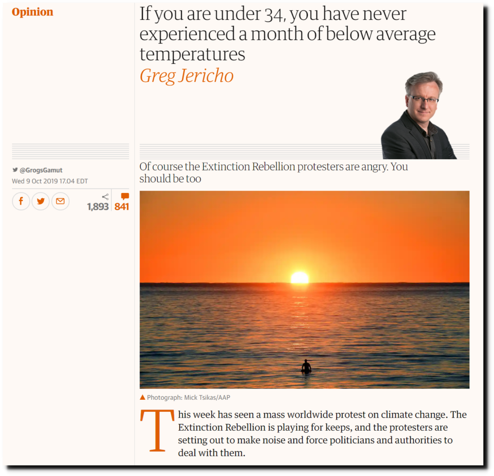This screenshot has height=476, width=494.
Task: Click the large orange drop cap T
Action: (157, 431)
